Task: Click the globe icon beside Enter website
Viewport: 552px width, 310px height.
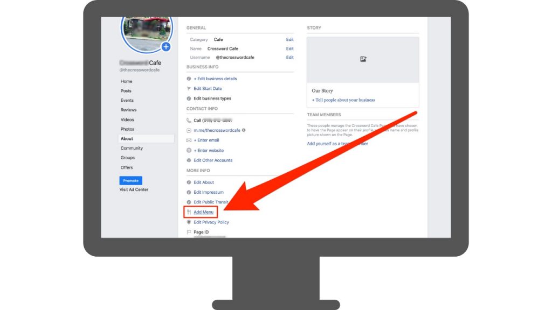Action: point(189,151)
